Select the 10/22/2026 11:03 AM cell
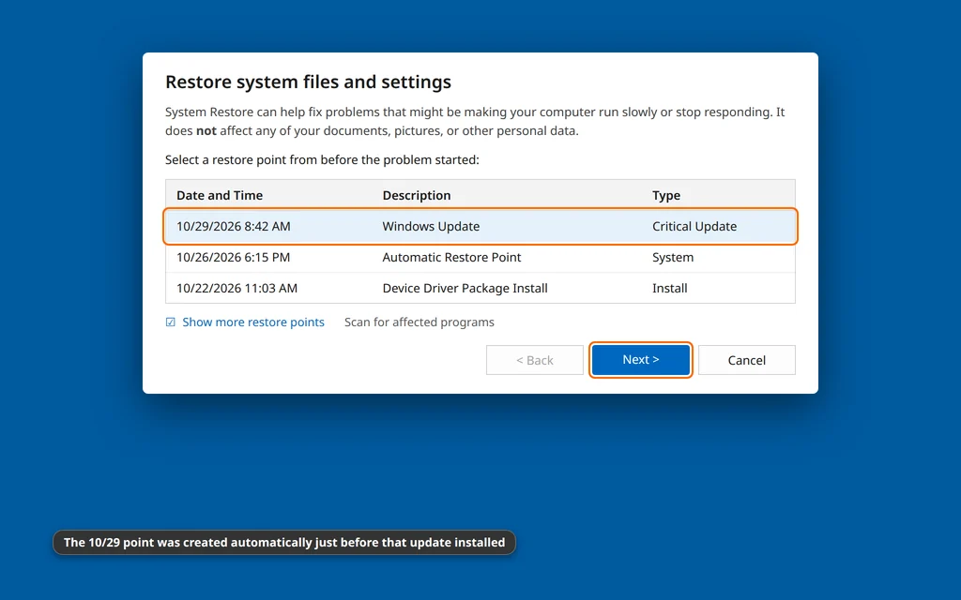Image resolution: width=961 pixels, height=600 pixels. 237,288
